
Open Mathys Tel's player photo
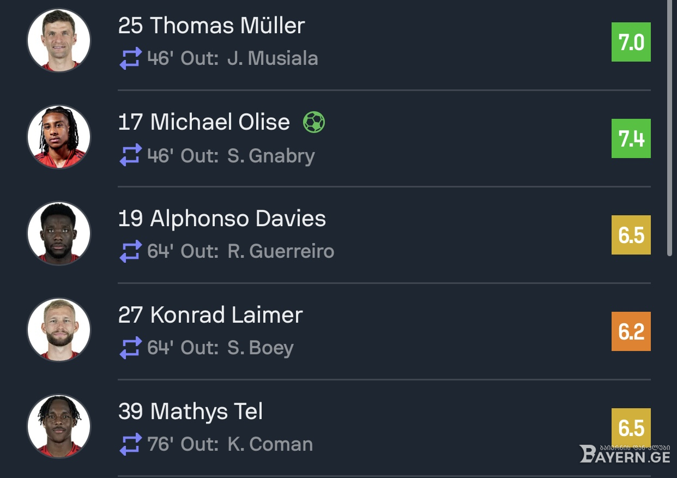pos(59,426)
